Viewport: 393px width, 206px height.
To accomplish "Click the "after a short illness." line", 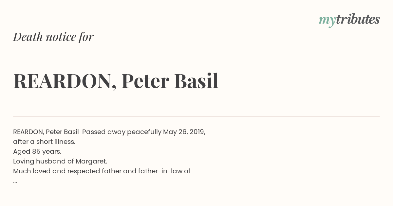I will 44,142.
